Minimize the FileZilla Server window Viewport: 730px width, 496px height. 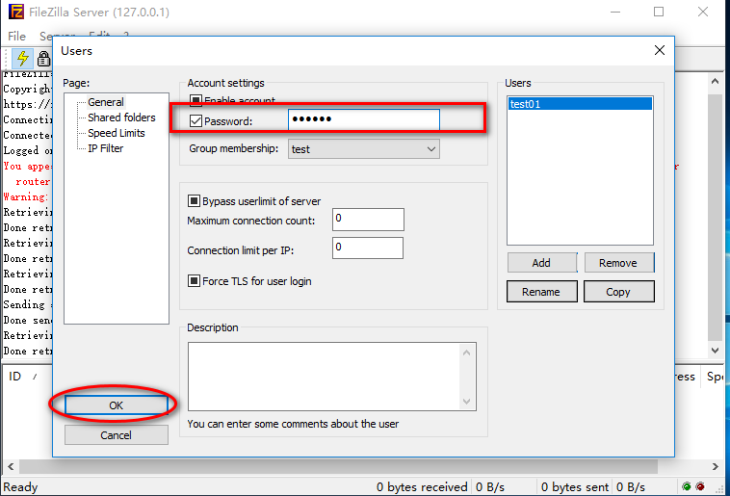point(615,12)
